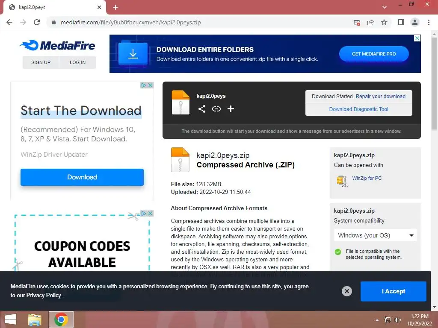This screenshot has height=328, width=438.
Task: Click the COUPON CODES AVAILABLE ad
Action: [82, 254]
